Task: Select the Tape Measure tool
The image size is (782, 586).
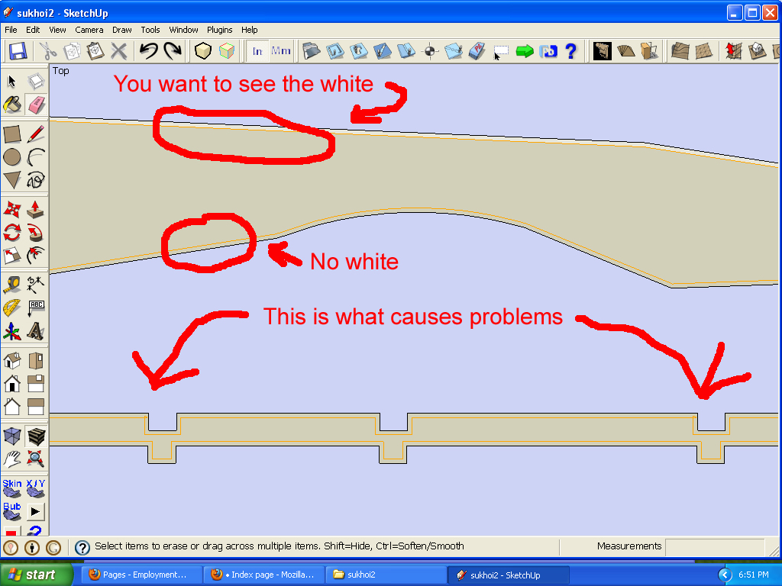Action: (12, 285)
